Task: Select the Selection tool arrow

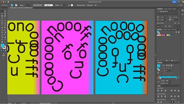Action: click(2, 11)
